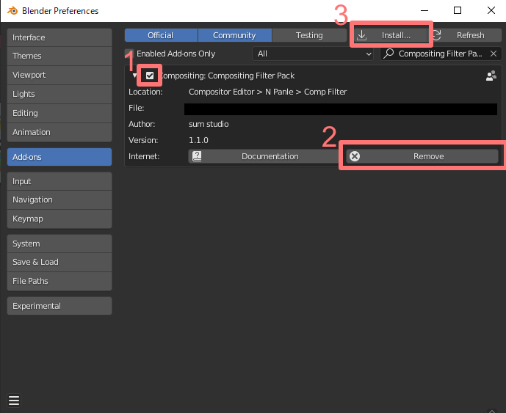Viewport: 506px width, 413px height.
Task: Click the Install download arrow icon
Action: pos(362,35)
